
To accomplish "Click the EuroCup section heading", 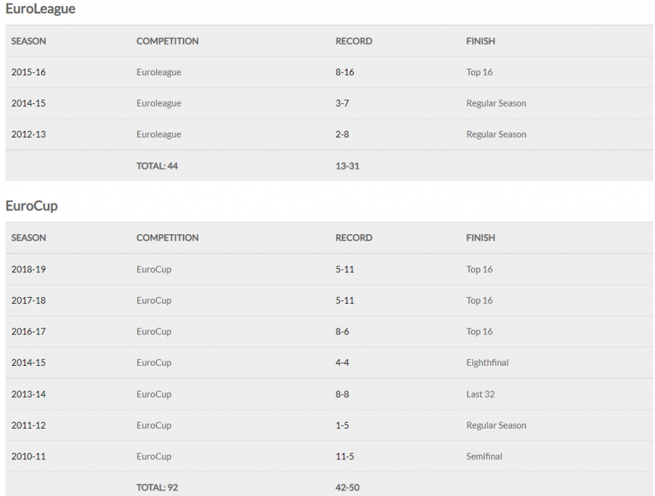I will pos(31,206).
